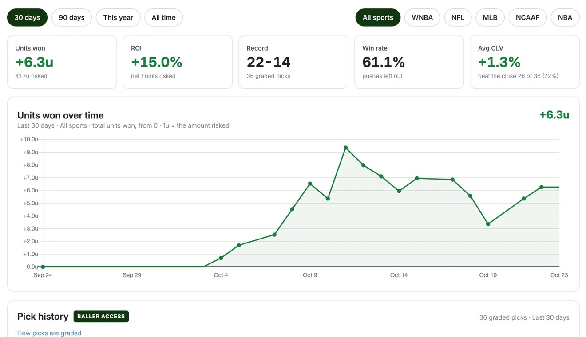This screenshot has height=337, width=586.
Task: Click the BALLER ACCESS badge
Action: [101, 317]
